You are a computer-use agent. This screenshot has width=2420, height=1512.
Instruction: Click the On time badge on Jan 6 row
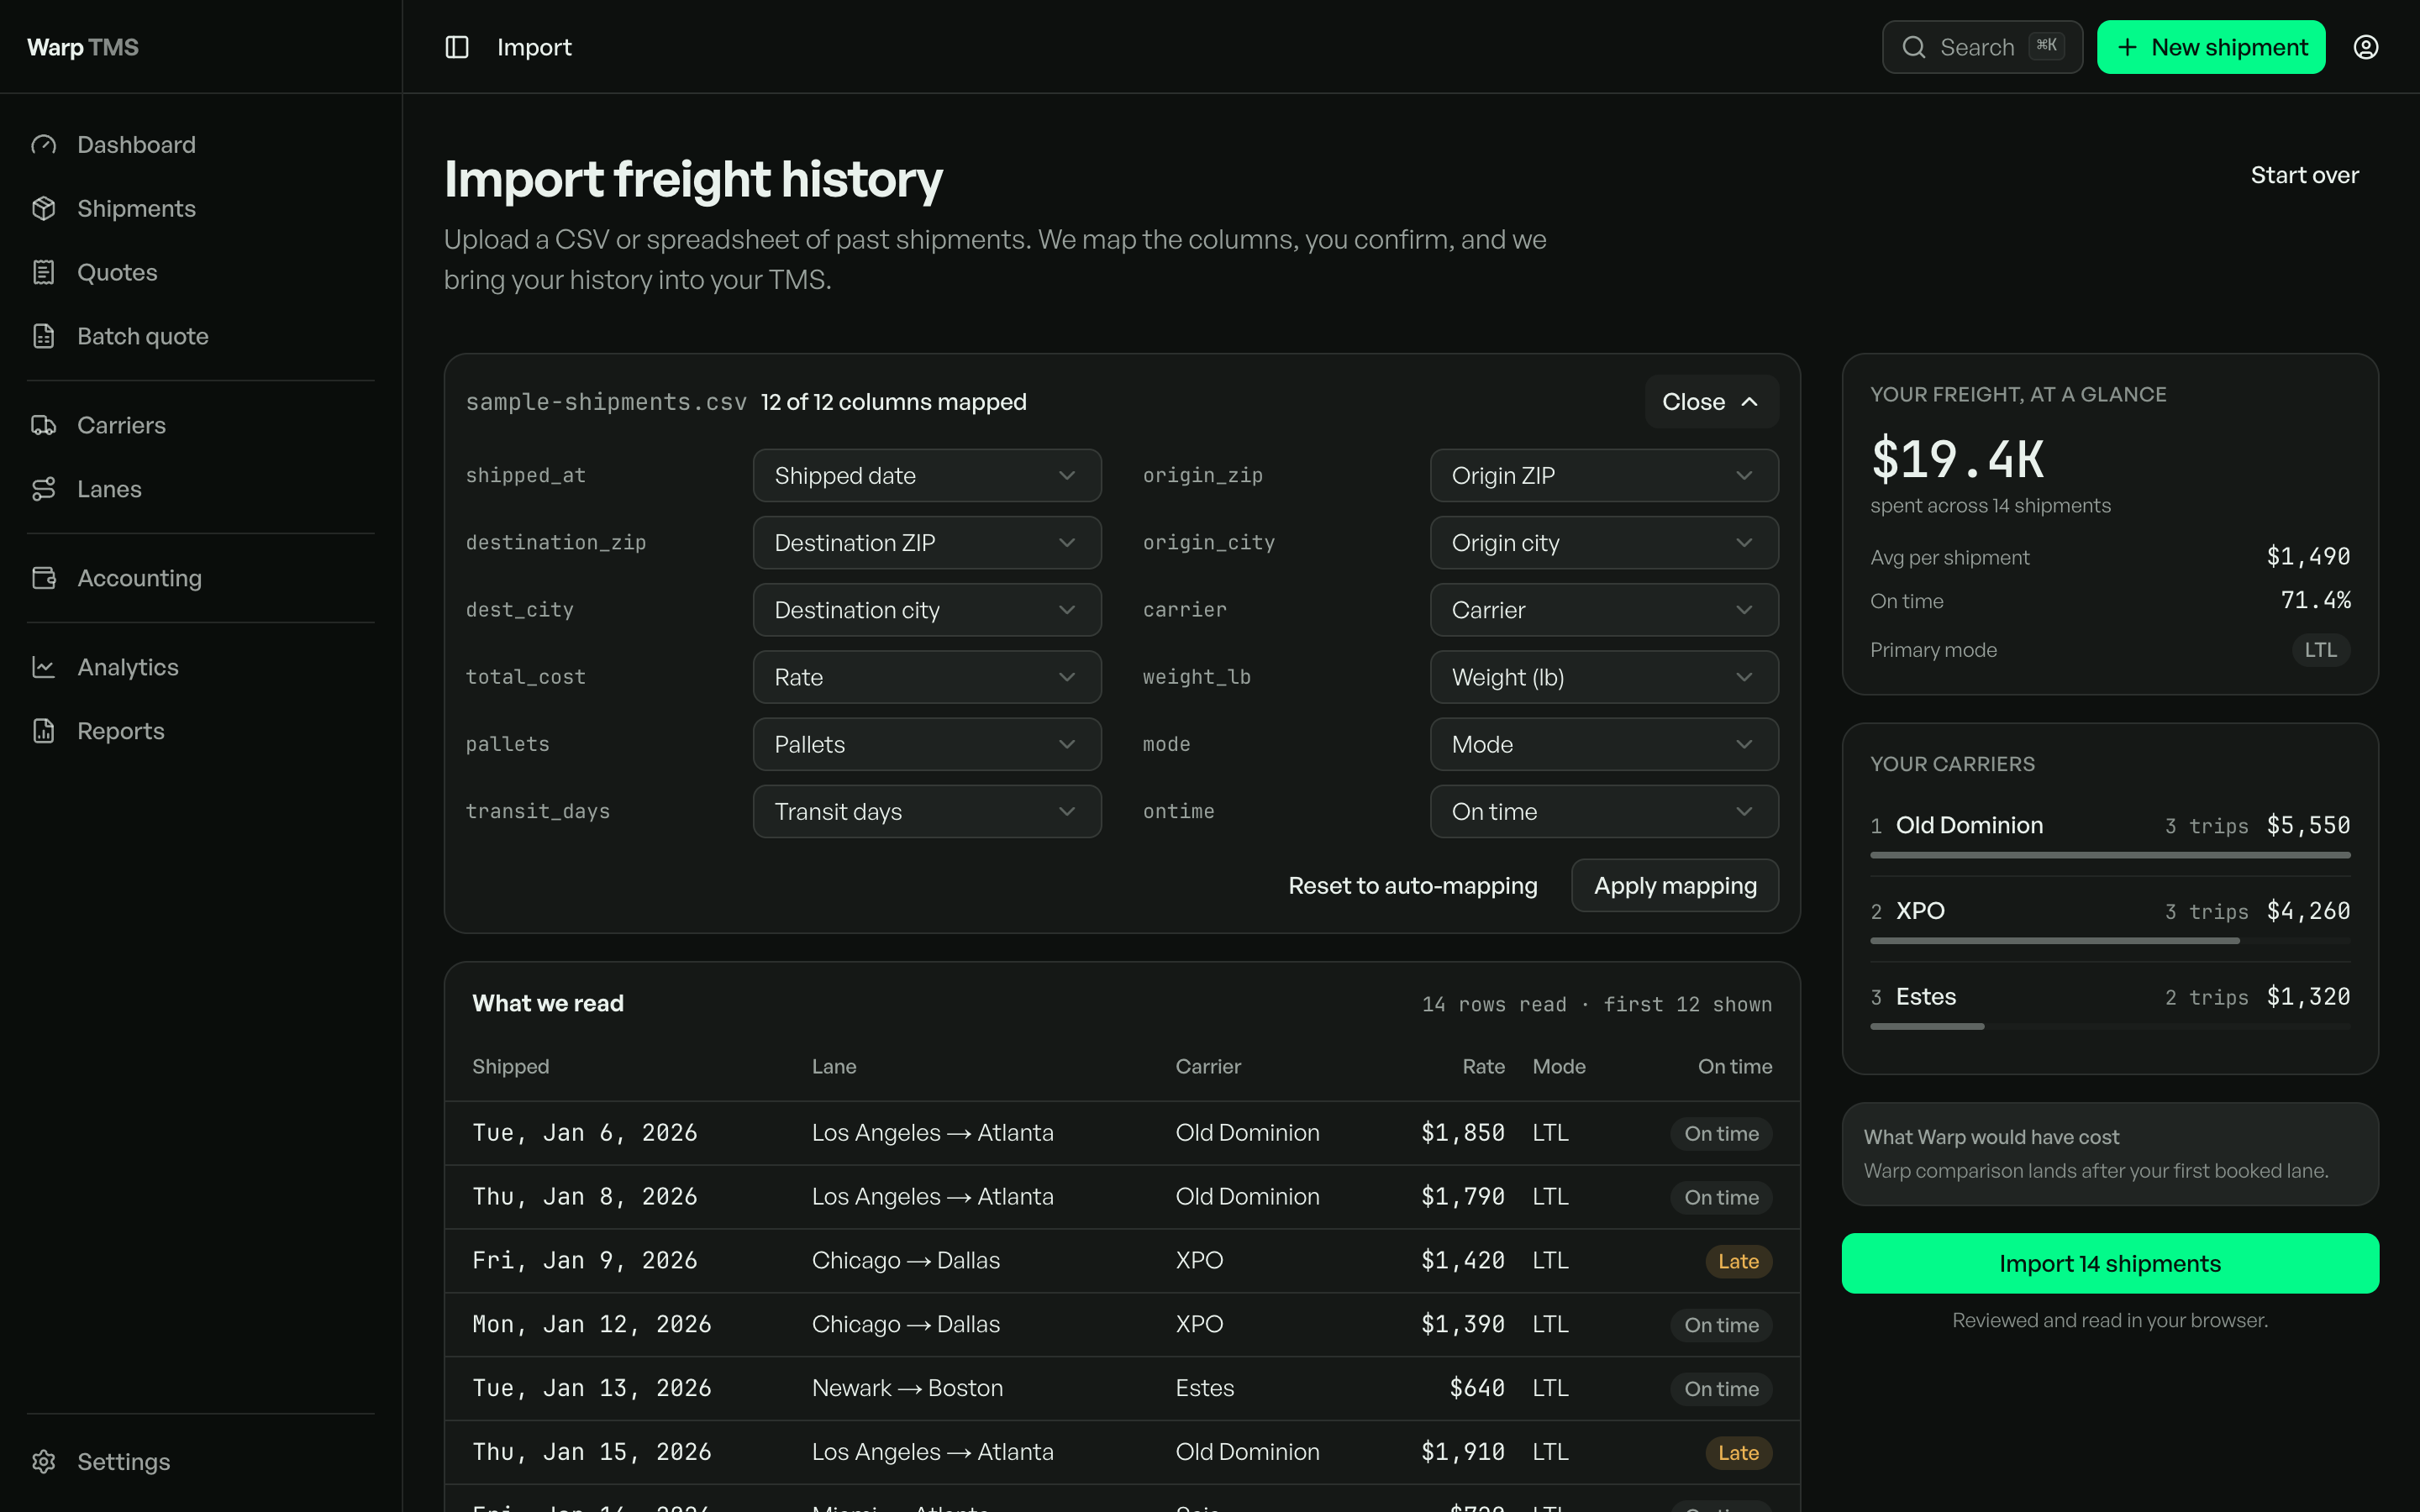[x=1721, y=1133]
